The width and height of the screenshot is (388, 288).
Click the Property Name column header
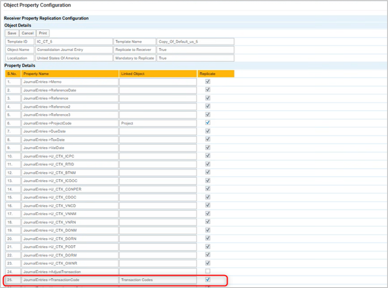(x=70, y=74)
